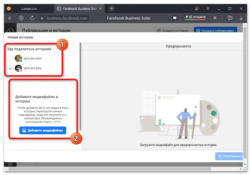
Task: Open a new tab with the plus button
Action: click(x=112, y=8)
